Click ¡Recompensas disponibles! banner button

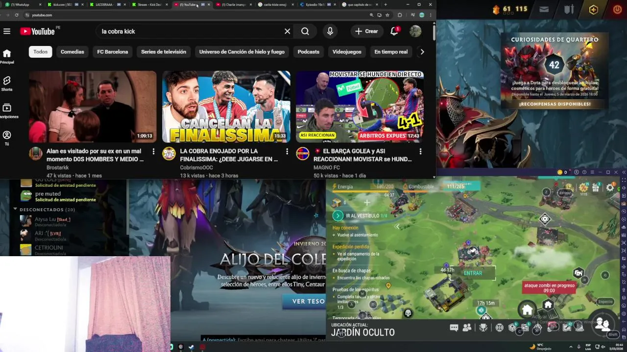tap(555, 104)
